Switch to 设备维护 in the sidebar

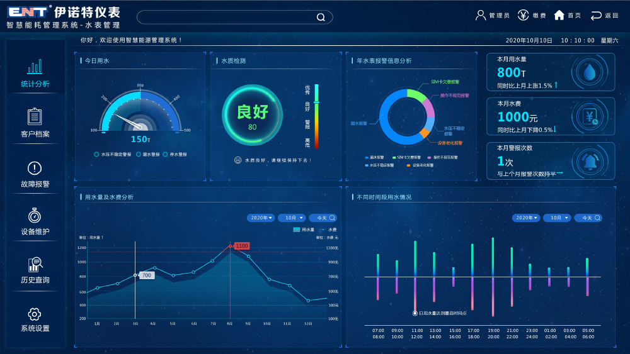point(35,222)
